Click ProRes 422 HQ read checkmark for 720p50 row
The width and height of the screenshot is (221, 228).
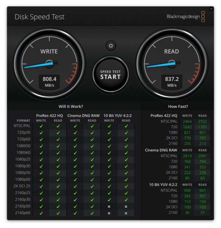point(58,133)
